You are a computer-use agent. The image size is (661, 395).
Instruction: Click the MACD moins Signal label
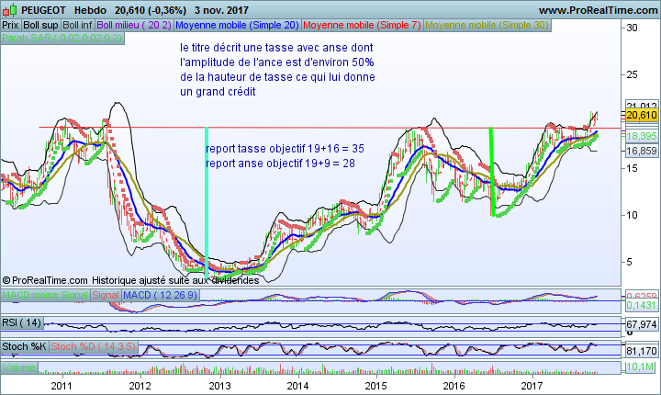pos(45,295)
